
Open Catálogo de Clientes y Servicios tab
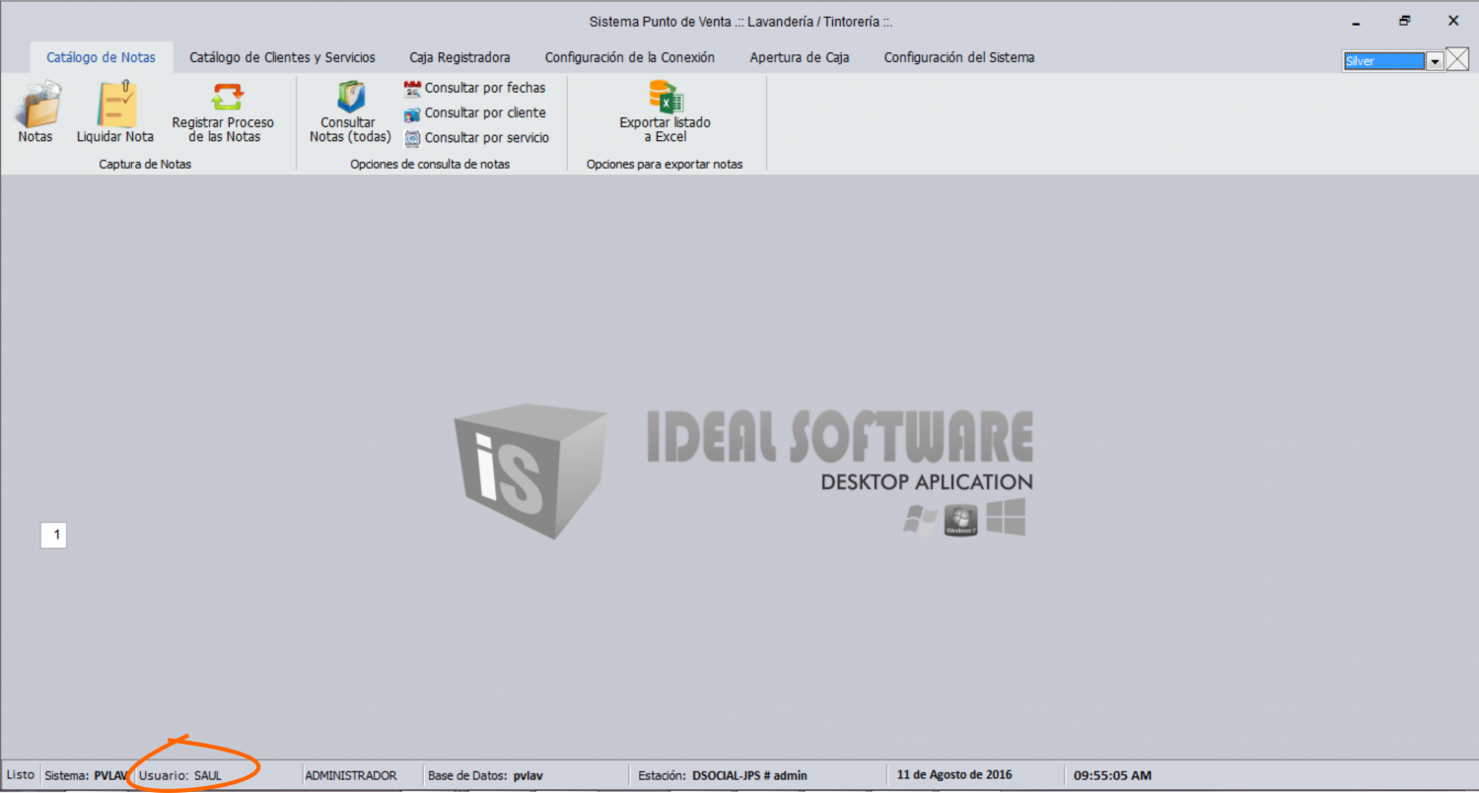[x=282, y=57]
